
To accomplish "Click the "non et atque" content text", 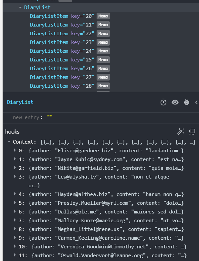I will 150,177.
